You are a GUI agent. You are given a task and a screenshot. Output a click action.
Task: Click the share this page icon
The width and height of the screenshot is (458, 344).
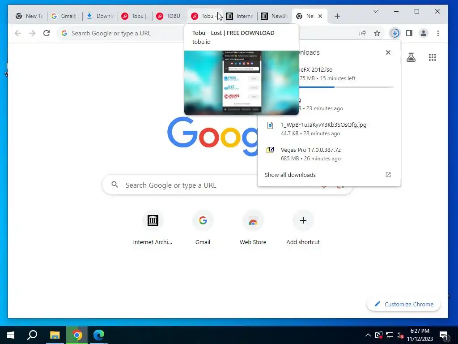[363, 33]
